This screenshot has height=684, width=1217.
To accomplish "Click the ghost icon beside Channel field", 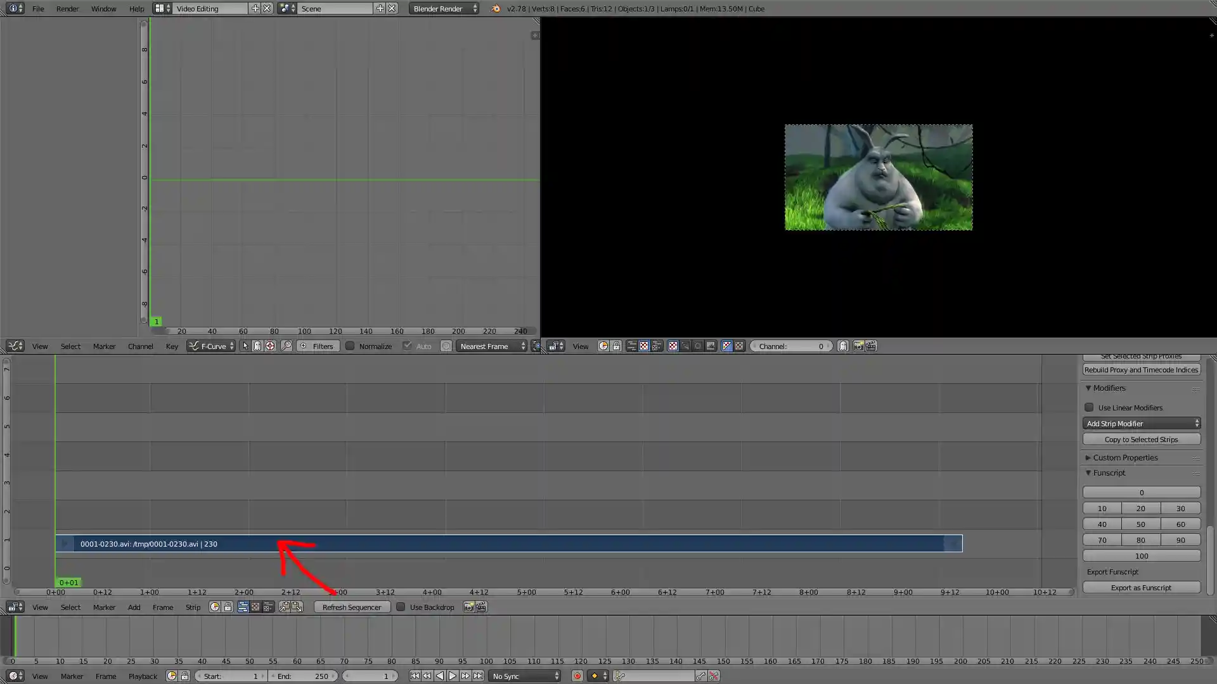I will 842,346.
